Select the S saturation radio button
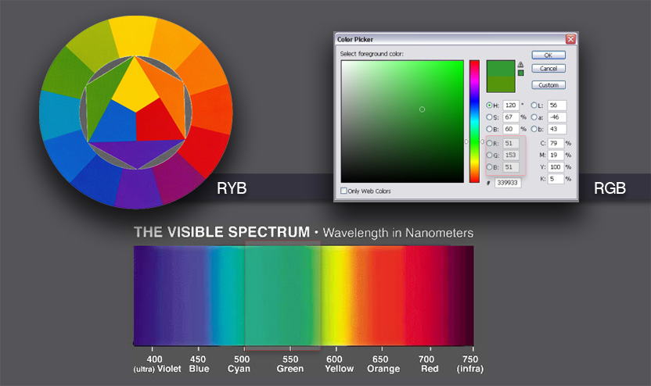This screenshot has height=386, width=651. 491,116
